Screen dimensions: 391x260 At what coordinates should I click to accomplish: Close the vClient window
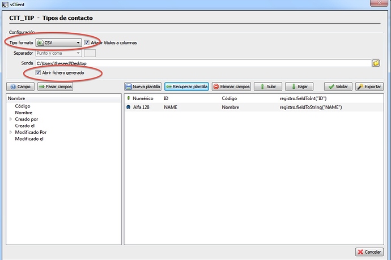[x=379, y=3]
